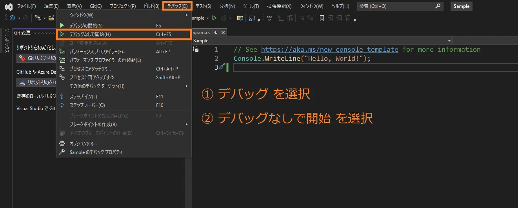Open Sample のデバッグ プロパティ entry
The height and width of the screenshot is (208, 518).
click(x=124, y=152)
